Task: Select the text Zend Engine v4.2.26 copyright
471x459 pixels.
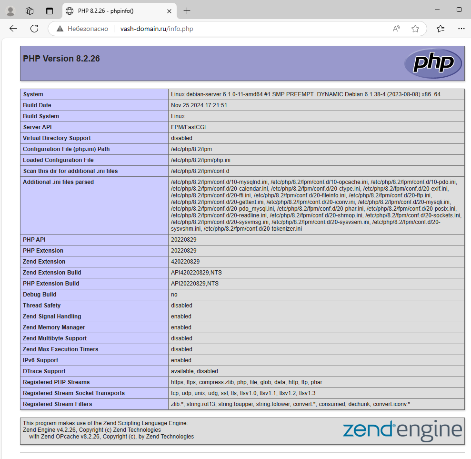Action: click(x=91, y=430)
